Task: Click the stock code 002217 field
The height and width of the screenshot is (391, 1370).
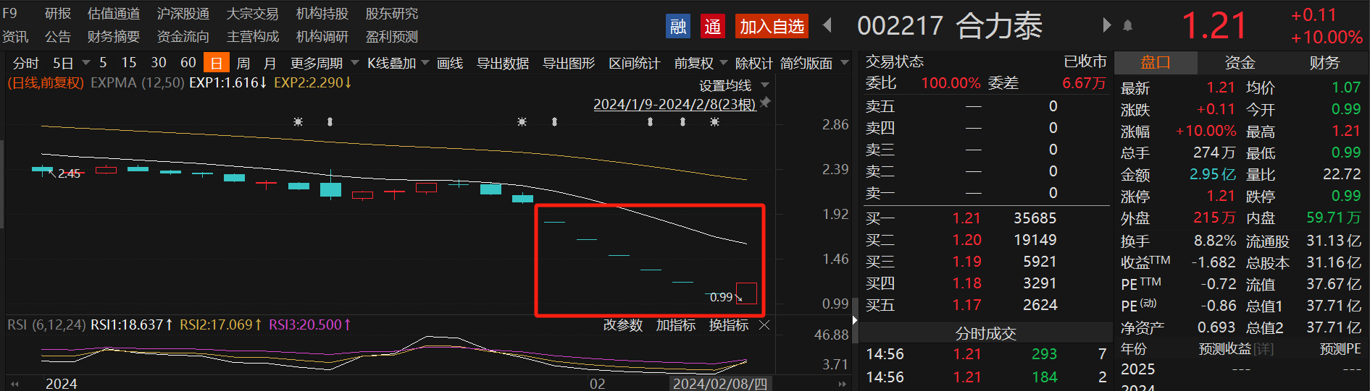Action: click(901, 26)
